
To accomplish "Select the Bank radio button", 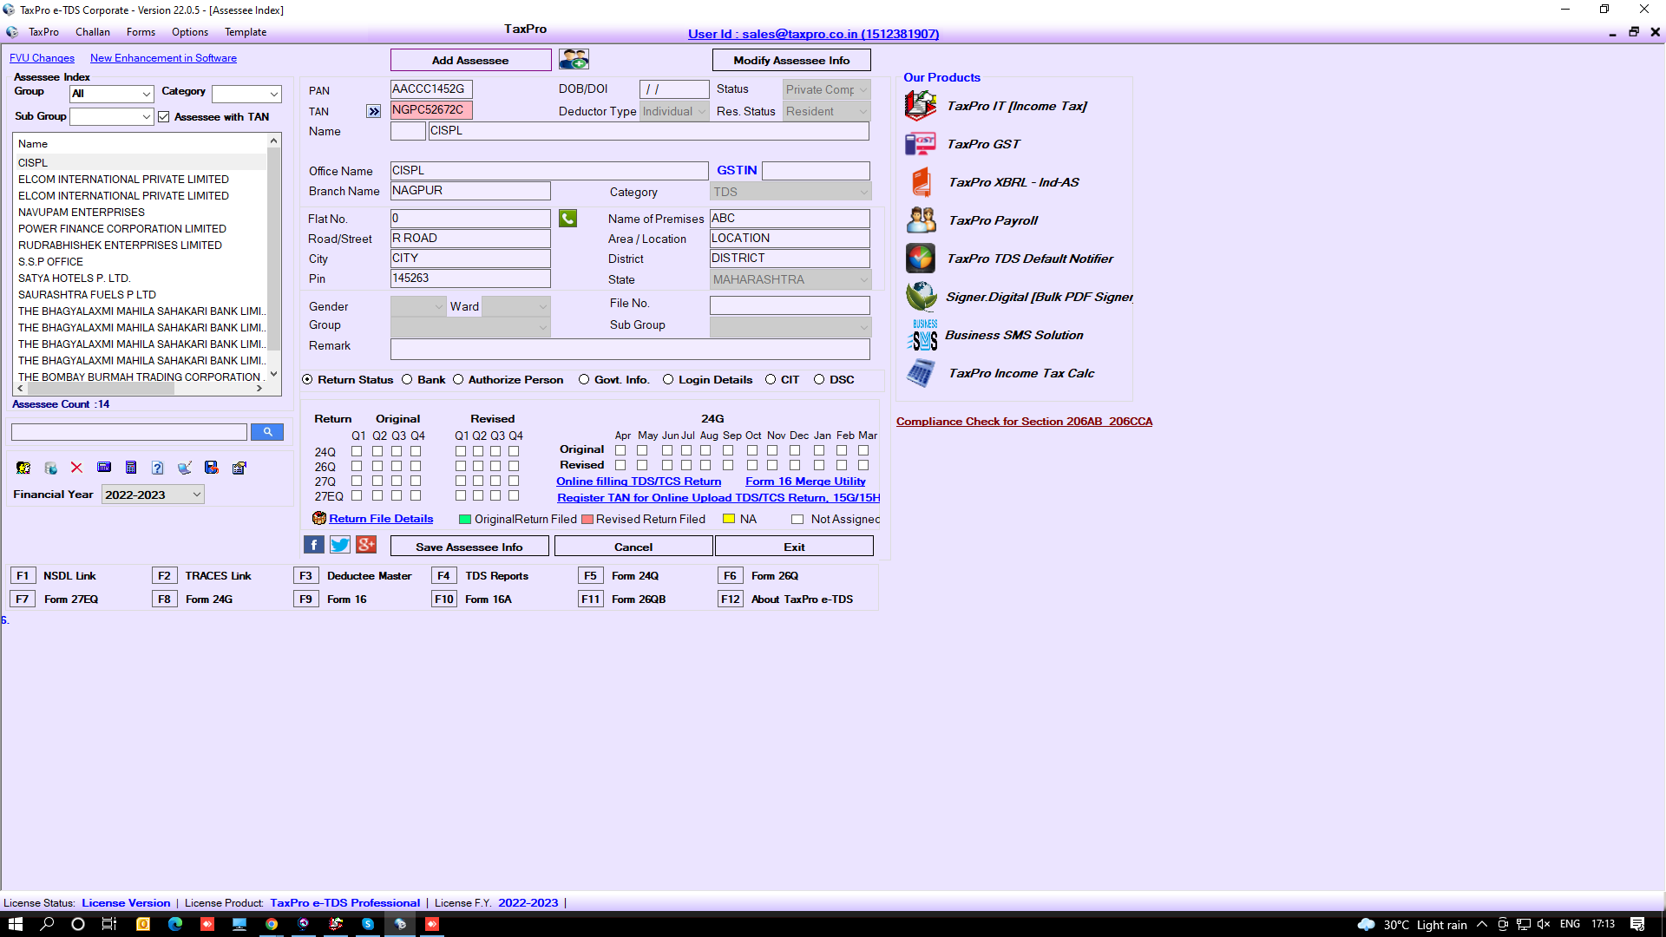I will (x=407, y=380).
